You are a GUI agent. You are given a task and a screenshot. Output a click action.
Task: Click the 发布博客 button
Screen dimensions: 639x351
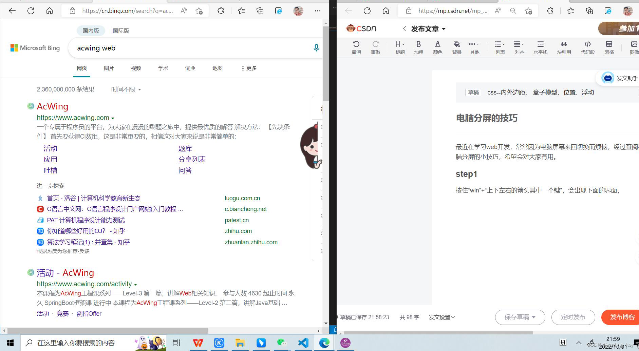[x=621, y=317]
